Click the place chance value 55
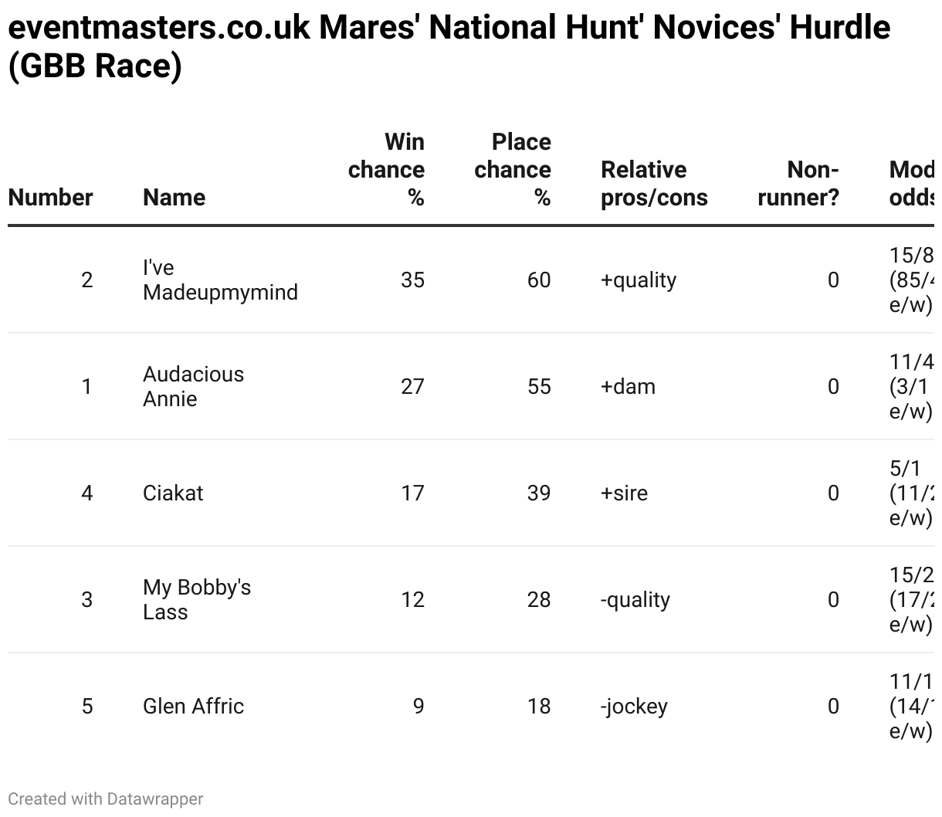This screenshot has width=942, height=817. [x=539, y=386]
